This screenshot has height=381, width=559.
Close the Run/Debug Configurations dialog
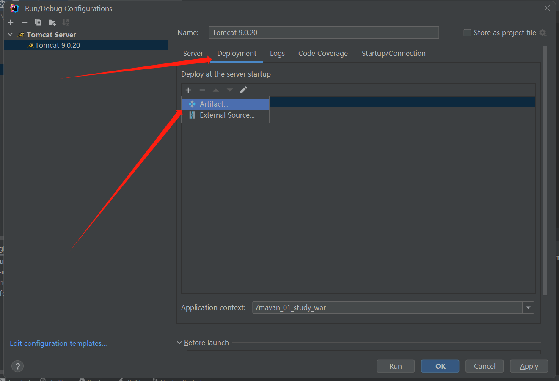(x=547, y=8)
